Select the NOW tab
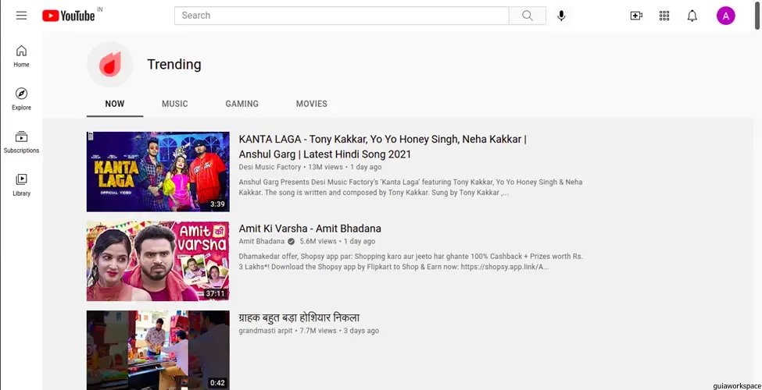The height and width of the screenshot is (390, 762). [115, 103]
